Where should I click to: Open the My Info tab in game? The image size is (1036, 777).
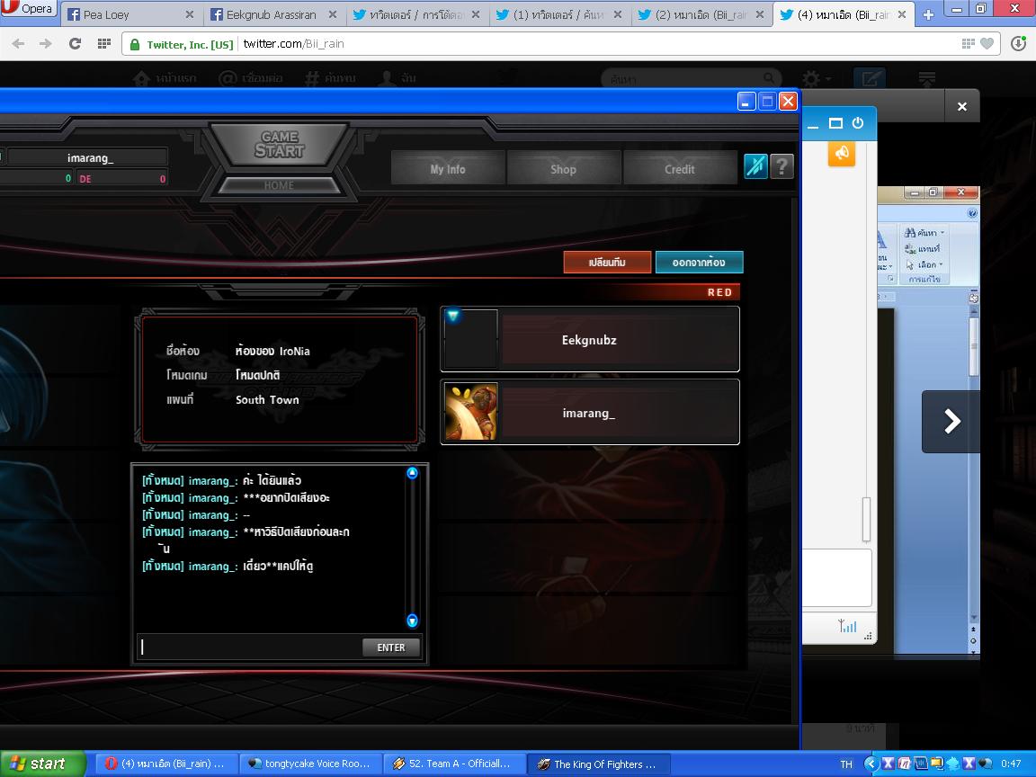click(448, 168)
